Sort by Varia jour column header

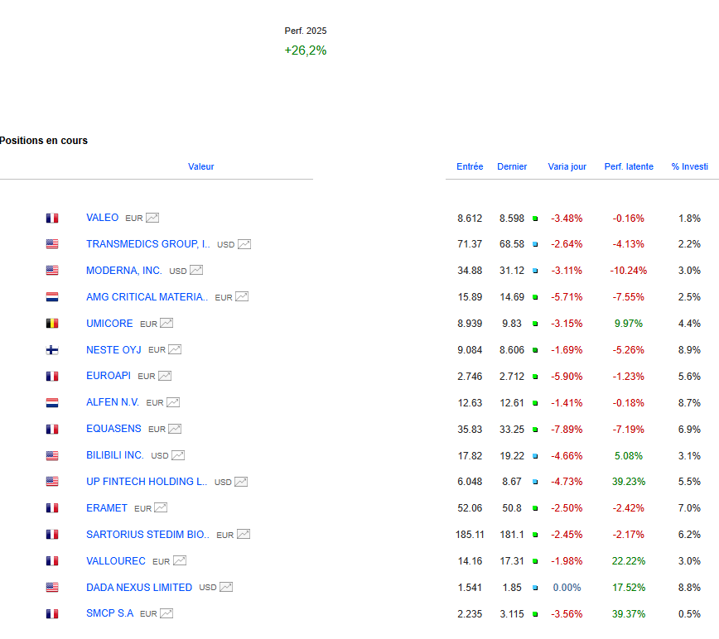pyautogui.click(x=567, y=166)
